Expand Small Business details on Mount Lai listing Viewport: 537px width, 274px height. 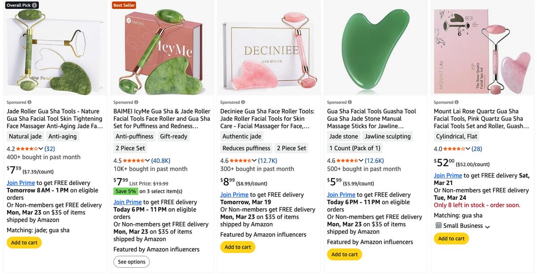click(x=487, y=226)
